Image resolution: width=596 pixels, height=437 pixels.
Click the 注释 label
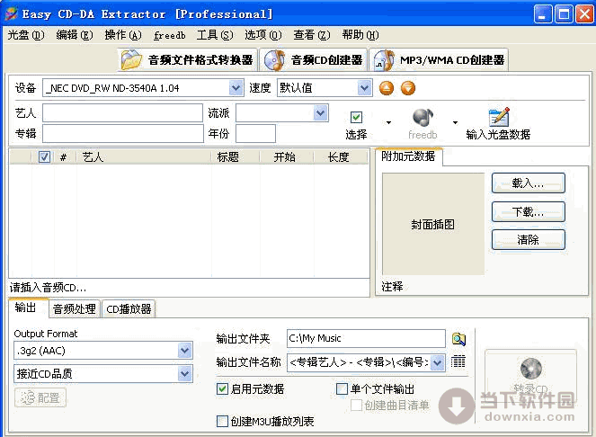coord(392,287)
